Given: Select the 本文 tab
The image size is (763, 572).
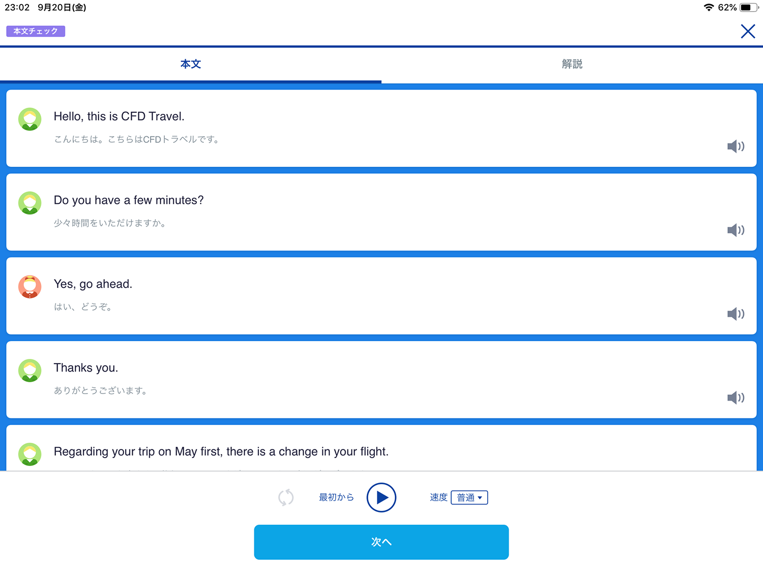Looking at the screenshot, I should point(191,64).
